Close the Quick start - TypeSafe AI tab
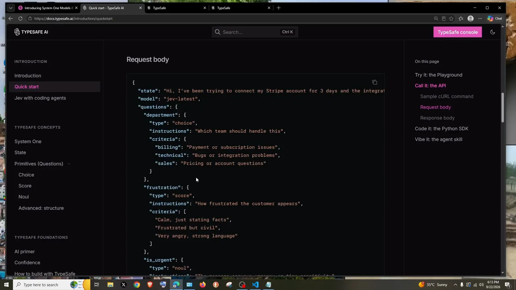Viewport: 516px width, 290px height. (140, 8)
